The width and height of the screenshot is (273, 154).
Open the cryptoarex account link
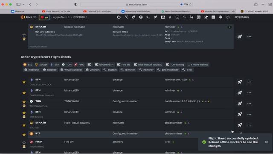(242, 17)
